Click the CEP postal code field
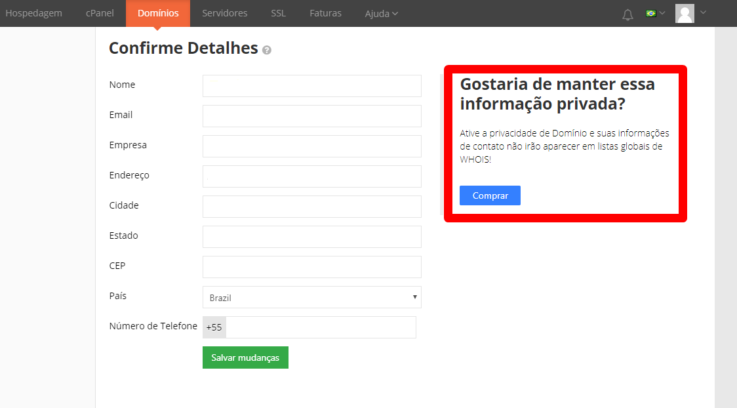Image resolution: width=737 pixels, height=408 pixels. (311, 267)
